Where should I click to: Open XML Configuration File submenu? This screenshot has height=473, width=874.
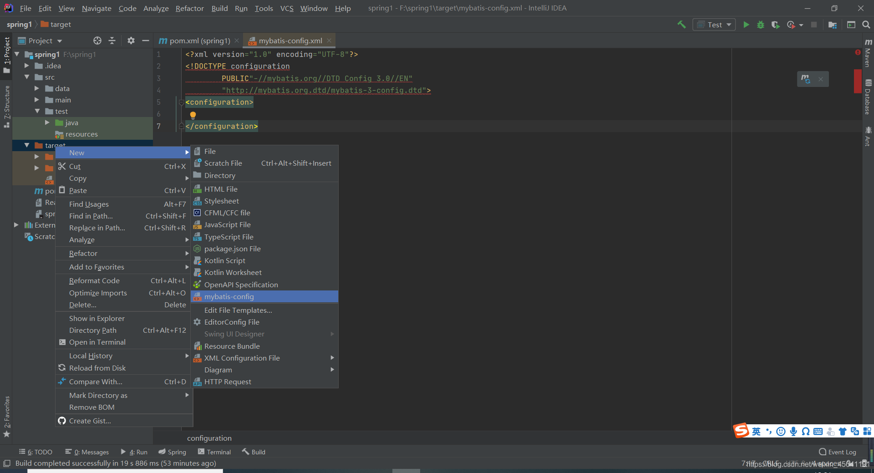pyautogui.click(x=264, y=358)
